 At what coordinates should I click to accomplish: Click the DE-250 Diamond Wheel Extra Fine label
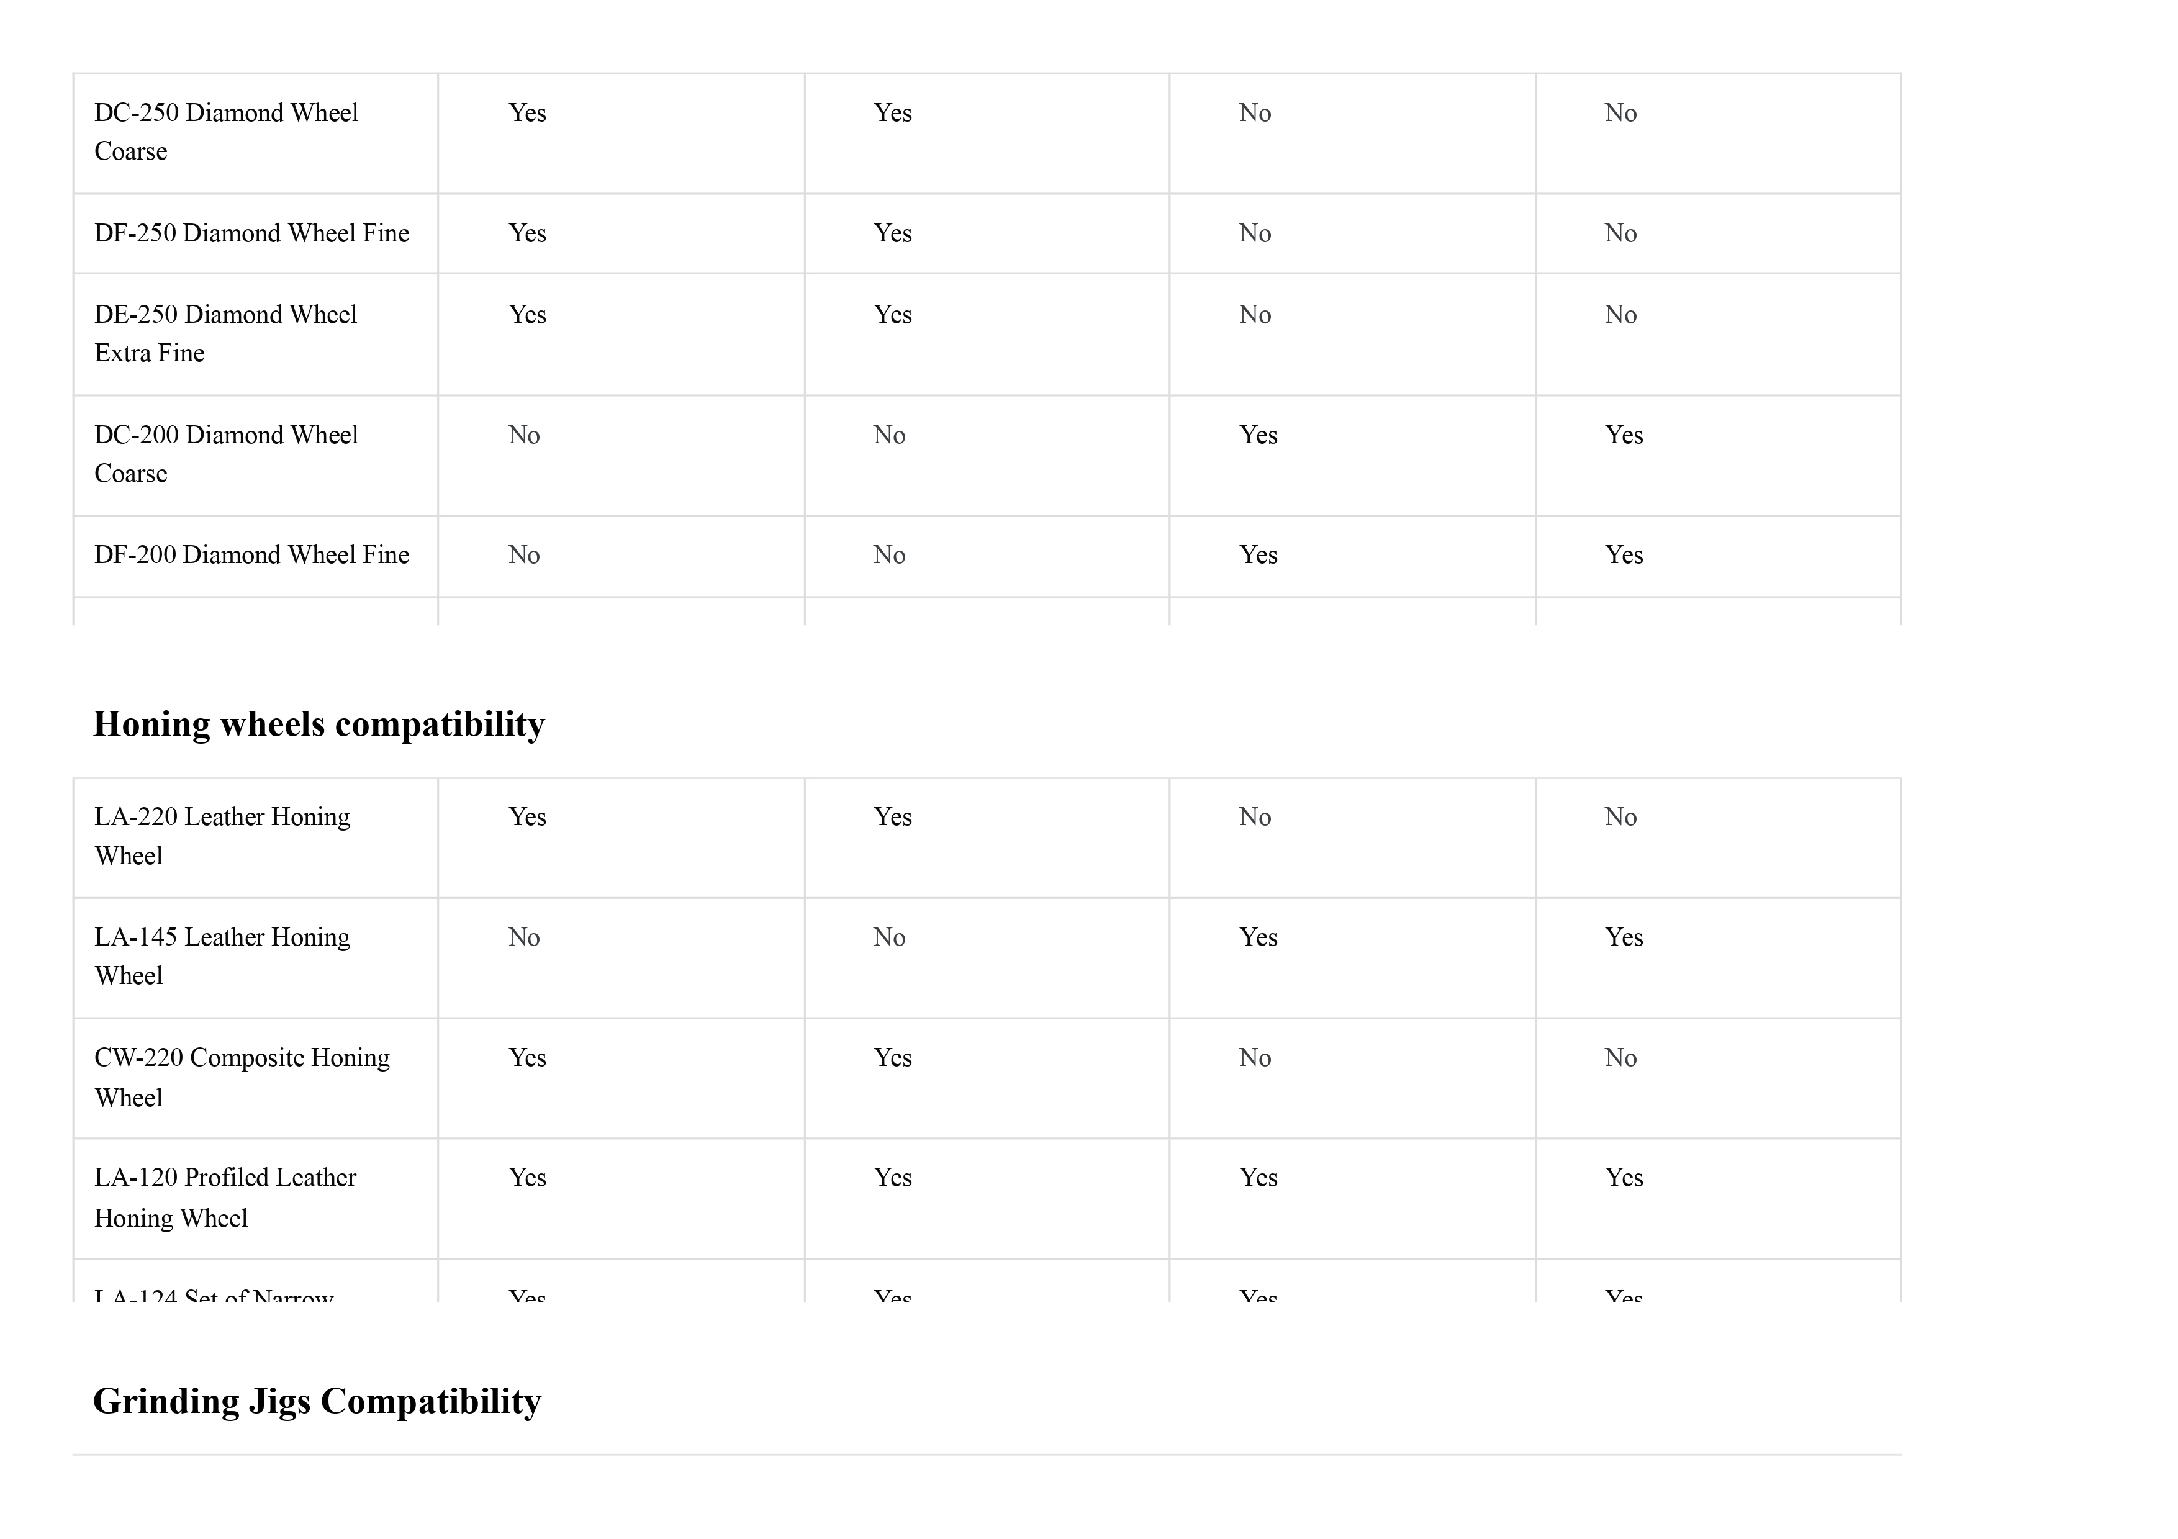pyautogui.click(x=225, y=334)
